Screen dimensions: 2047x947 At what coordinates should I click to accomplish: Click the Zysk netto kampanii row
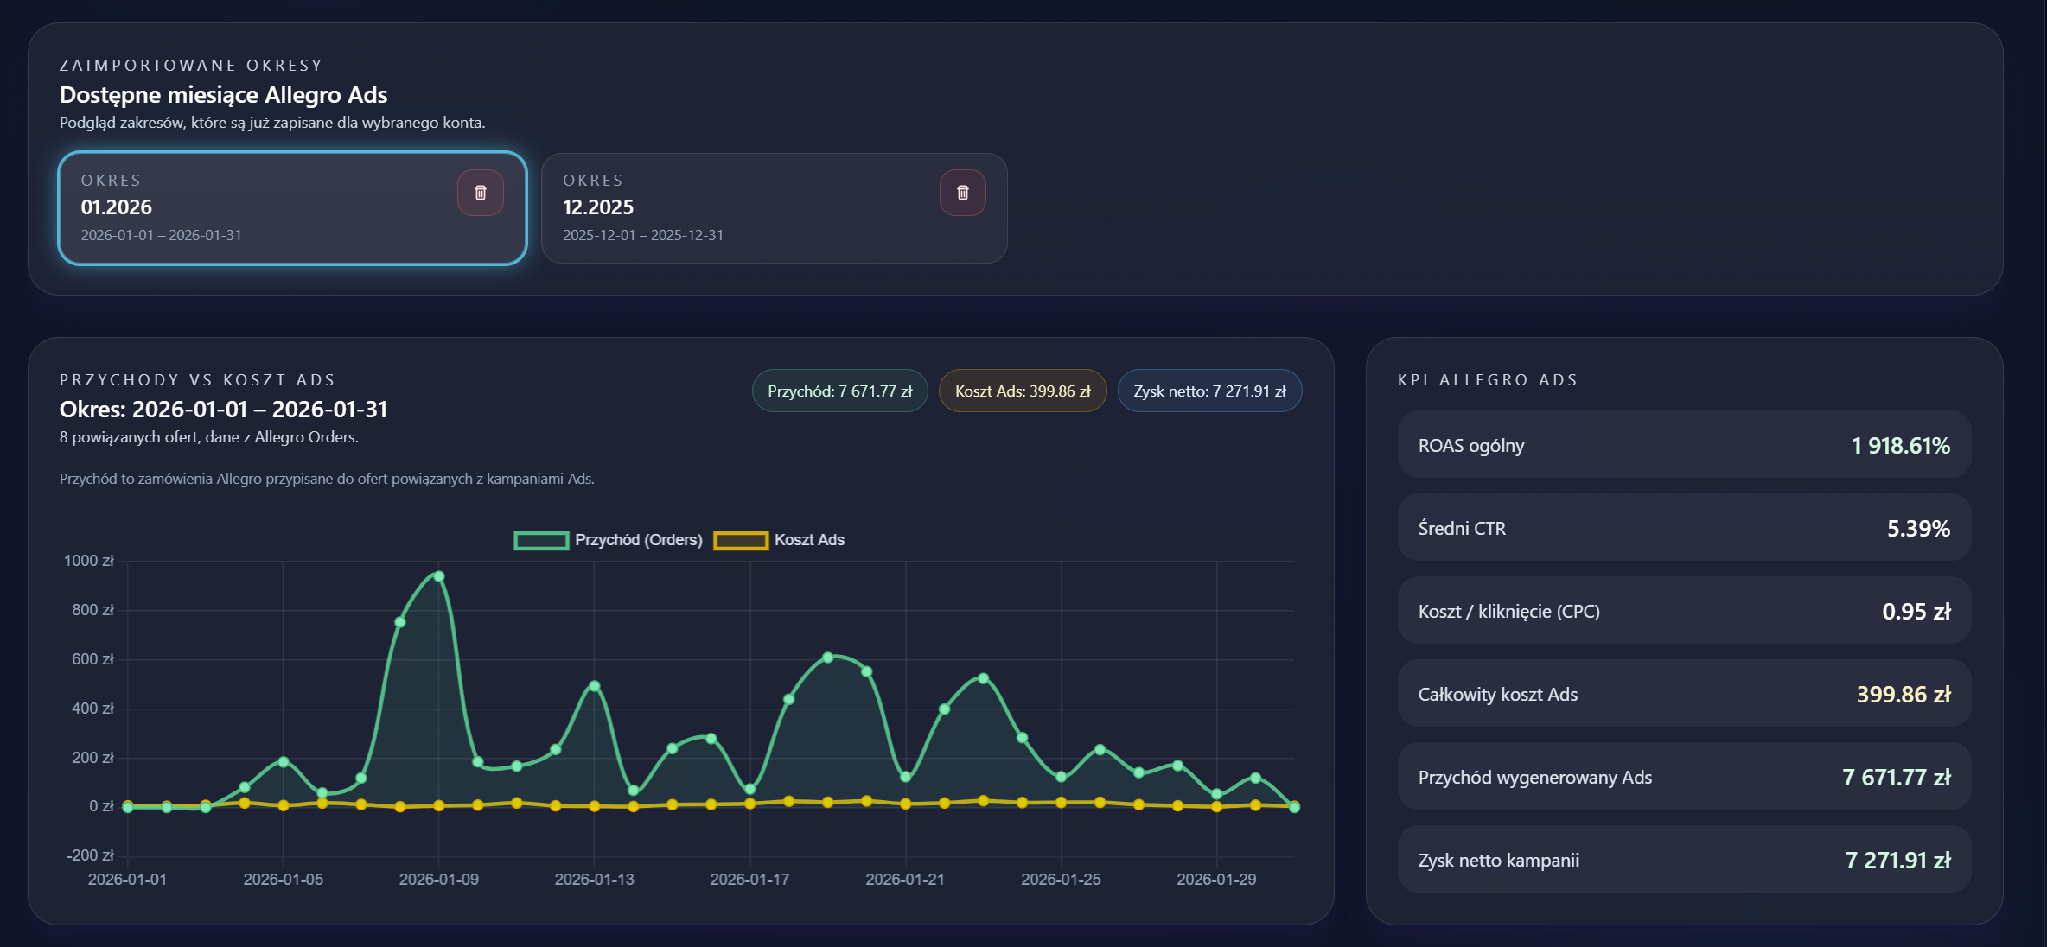(1683, 860)
